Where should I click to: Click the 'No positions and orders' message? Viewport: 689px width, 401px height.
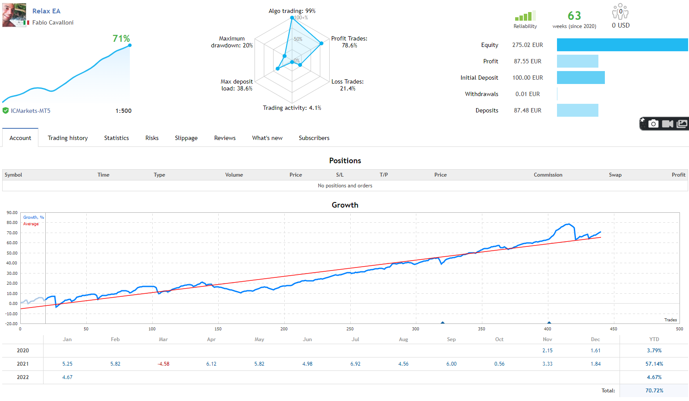(345, 186)
